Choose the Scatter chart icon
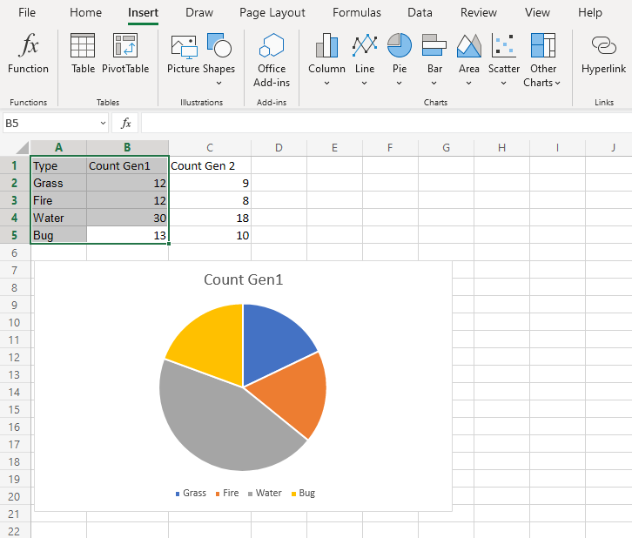The width and height of the screenshot is (632, 538). point(503,47)
